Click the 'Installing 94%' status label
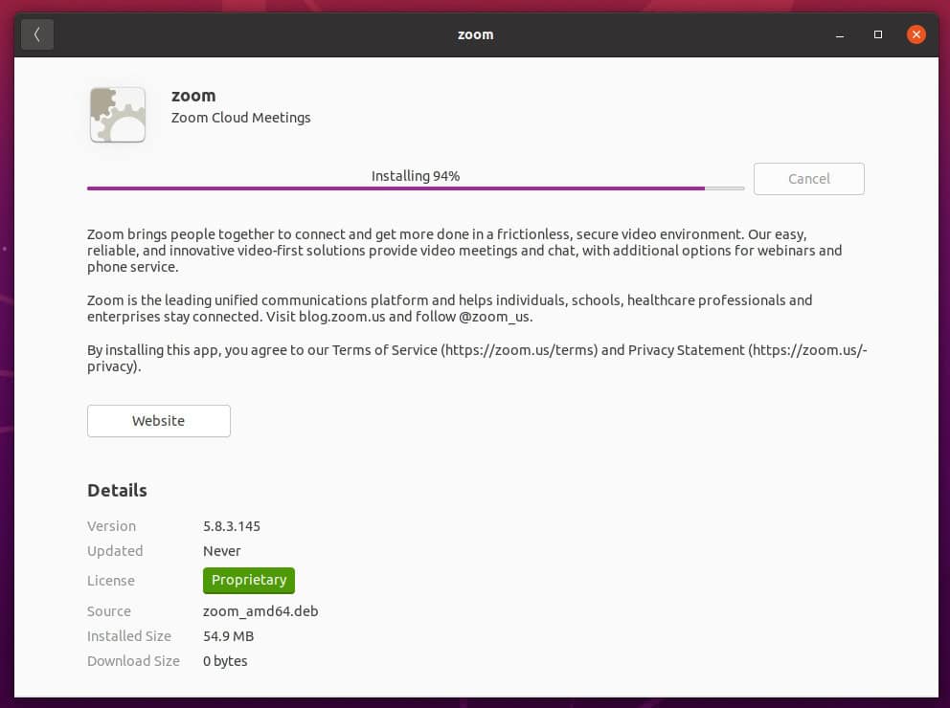The image size is (950, 708). (x=416, y=176)
